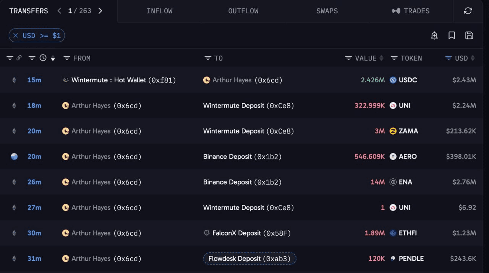This screenshot has height=273, width=489.
Task: Sort by the USD column arrows
Action: point(473,58)
